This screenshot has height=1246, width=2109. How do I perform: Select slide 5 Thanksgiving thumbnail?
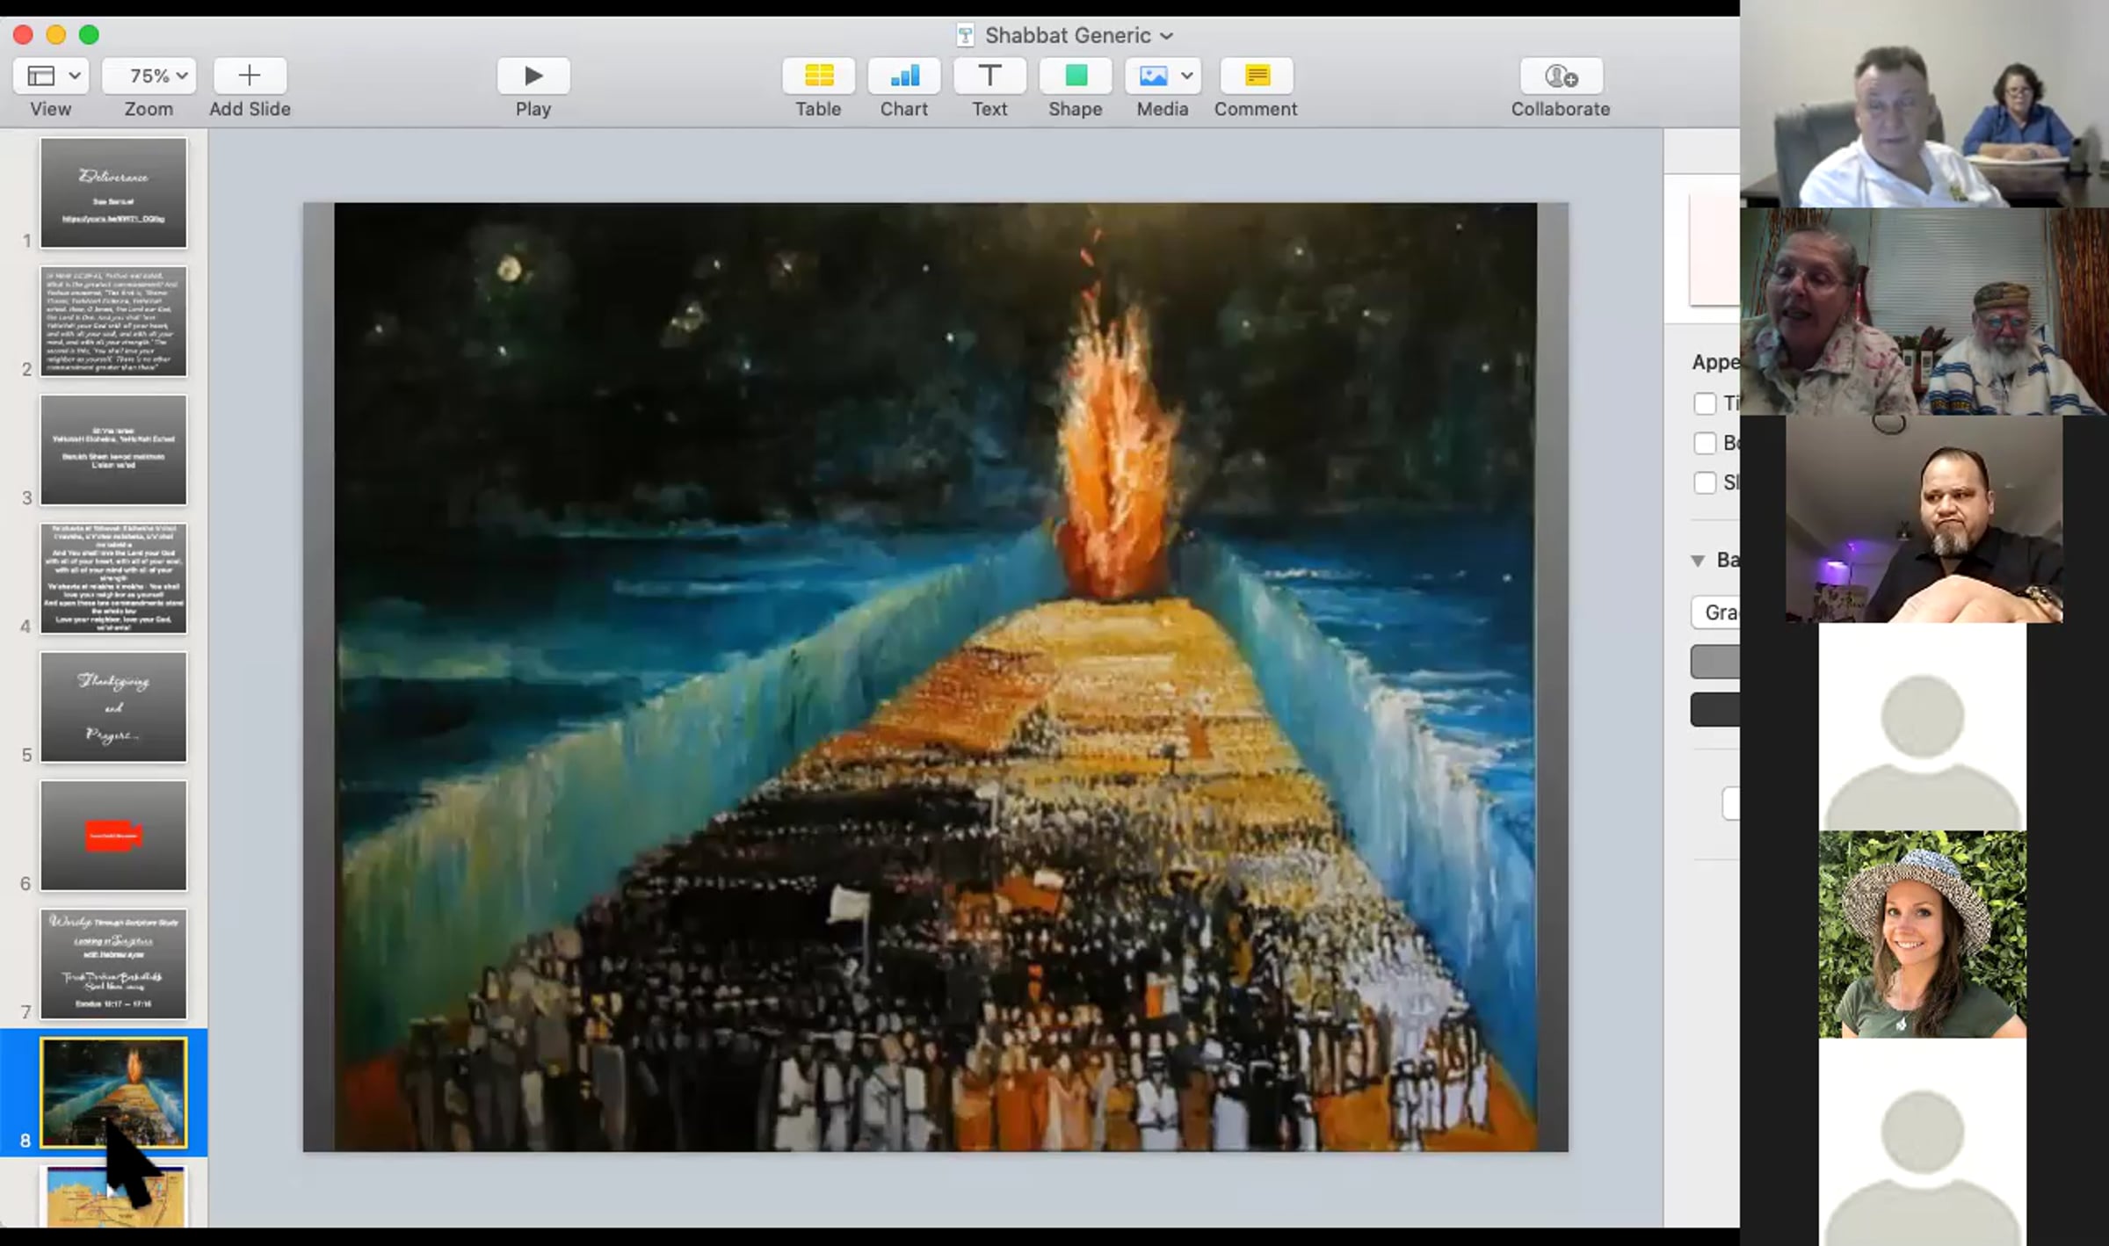pyautogui.click(x=113, y=706)
